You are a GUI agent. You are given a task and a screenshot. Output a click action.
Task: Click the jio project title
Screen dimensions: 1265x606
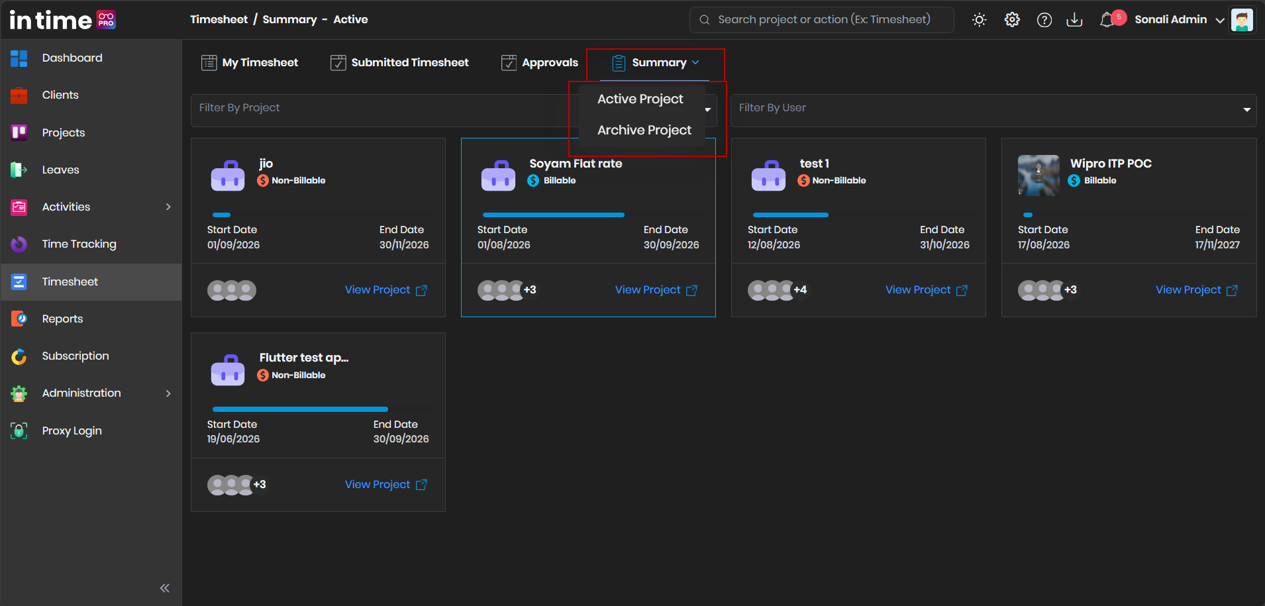pyautogui.click(x=266, y=164)
